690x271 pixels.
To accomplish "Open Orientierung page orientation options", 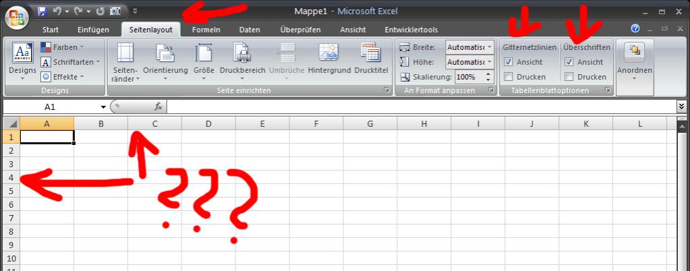I will (165, 62).
